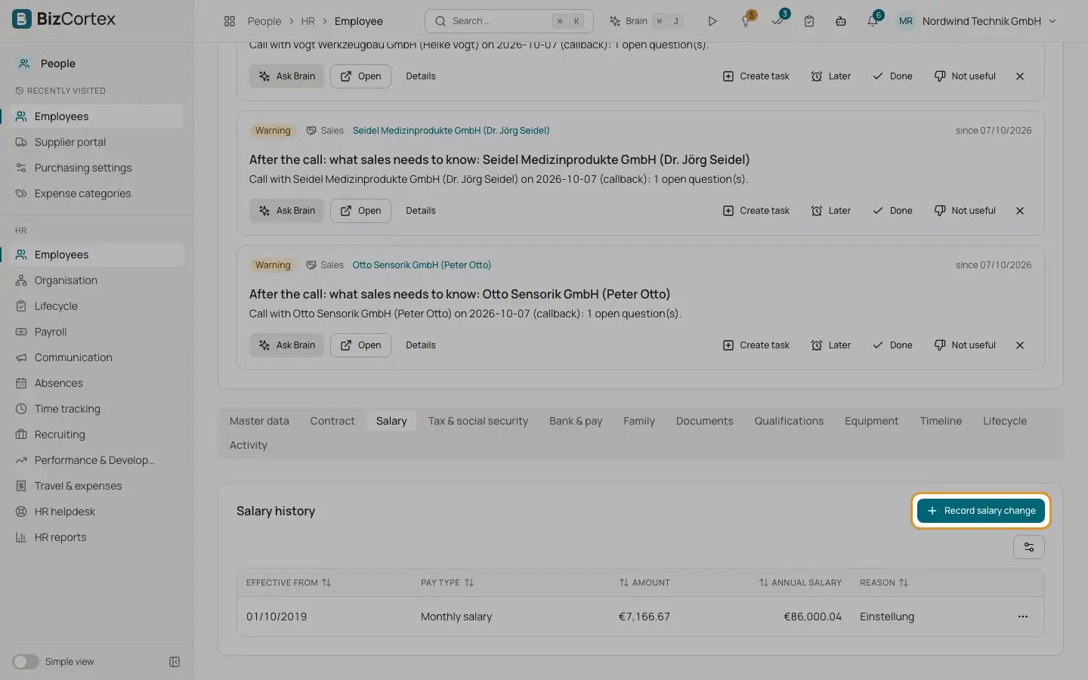The height and width of the screenshot is (680, 1088).
Task: Select the Qualifications tab
Action: (x=789, y=421)
